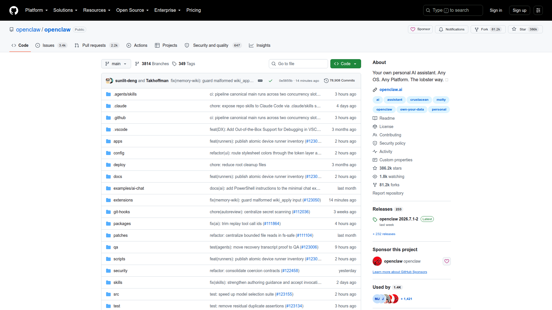Open sunlit-deng author profile

(x=126, y=81)
